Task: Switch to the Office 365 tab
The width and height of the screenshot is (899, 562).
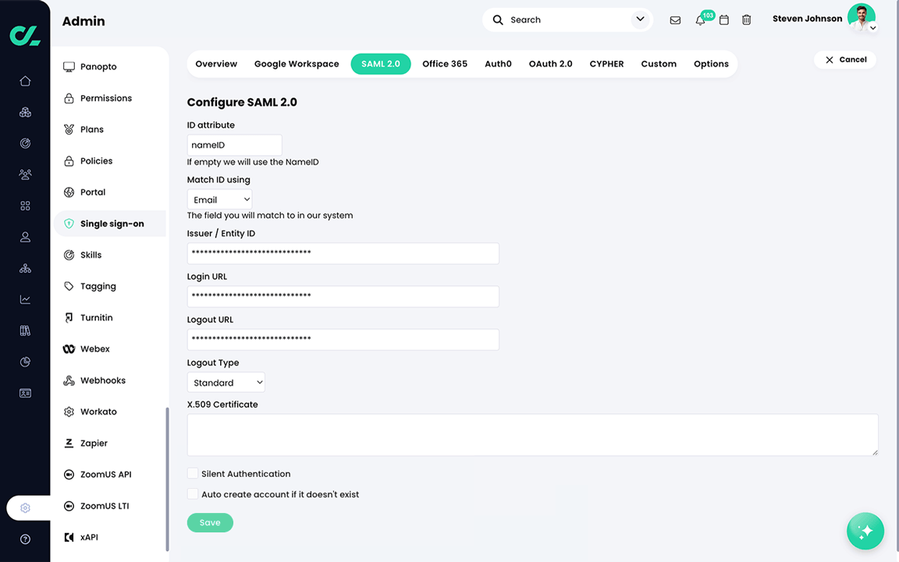Action: (x=445, y=64)
